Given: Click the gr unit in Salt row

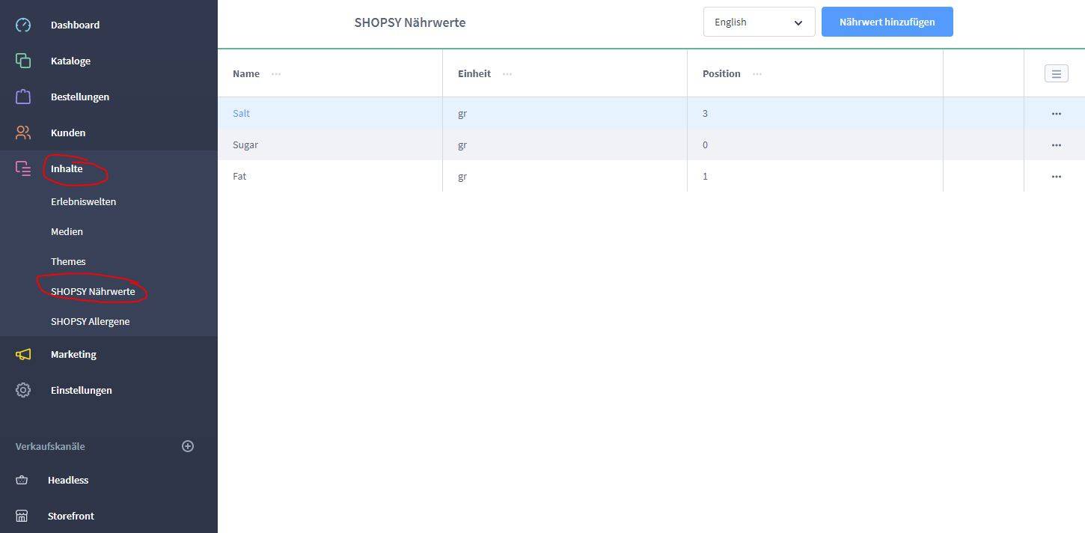Looking at the screenshot, I should pyautogui.click(x=462, y=114).
